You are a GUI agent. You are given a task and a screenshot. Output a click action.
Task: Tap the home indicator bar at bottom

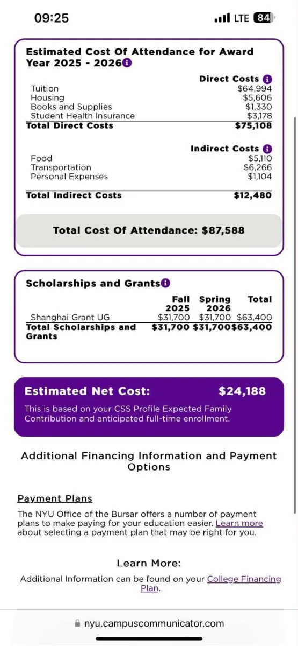point(149,638)
